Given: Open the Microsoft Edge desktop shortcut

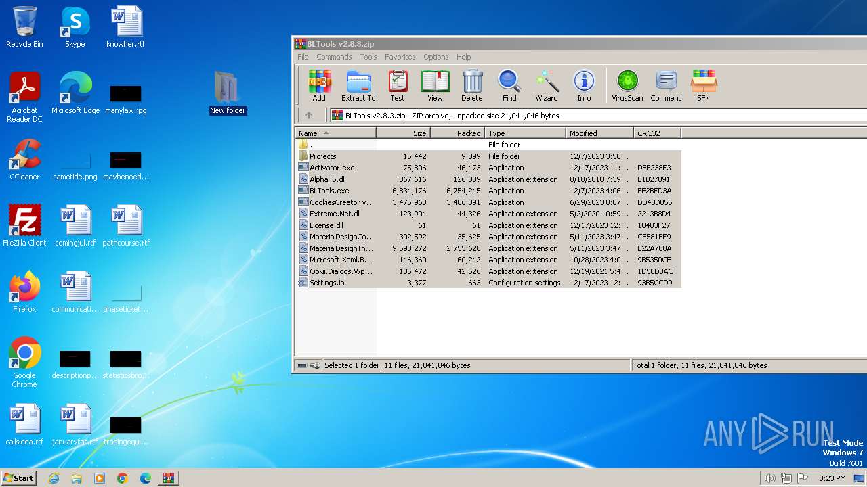Looking at the screenshot, I should tap(75, 93).
